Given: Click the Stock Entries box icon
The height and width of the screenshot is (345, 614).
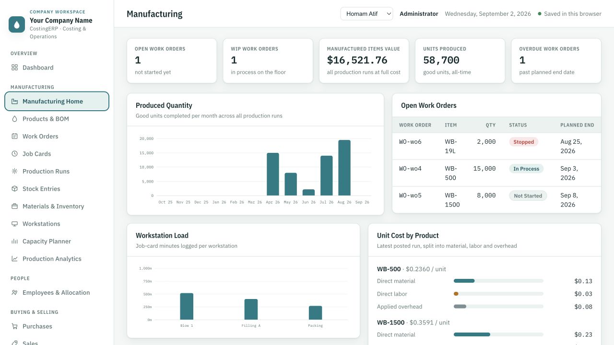Looking at the screenshot, I should pyautogui.click(x=14, y=189).
